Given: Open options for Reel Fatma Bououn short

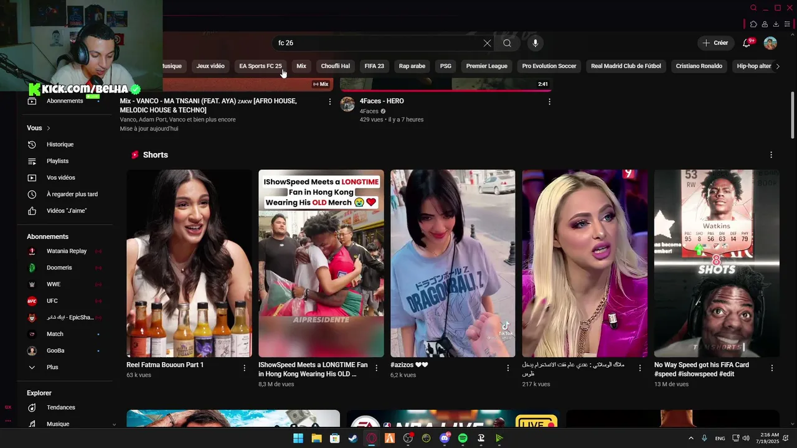Looking at the screenshot, I should click(x=244, y=368).
